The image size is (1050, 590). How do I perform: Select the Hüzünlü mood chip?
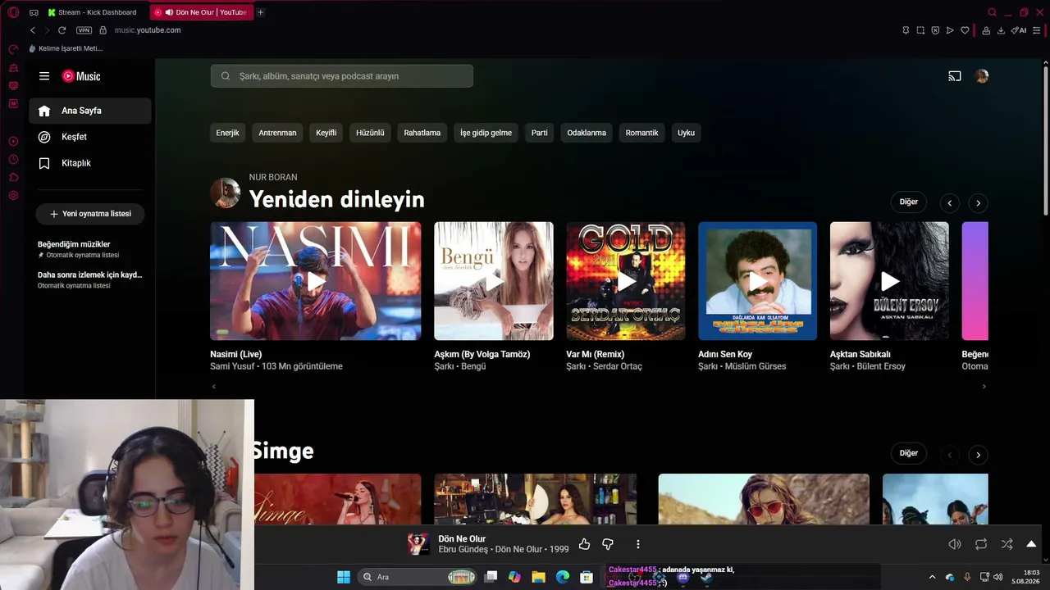click(x=370, y=133)
